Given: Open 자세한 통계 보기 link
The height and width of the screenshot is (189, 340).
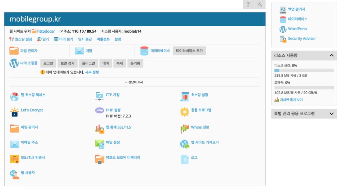Looking at the screenshot, I should [291, 100].
